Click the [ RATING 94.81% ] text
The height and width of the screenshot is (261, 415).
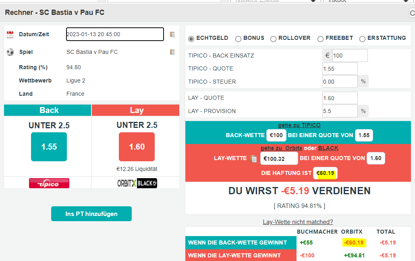(x=299, y=206)
